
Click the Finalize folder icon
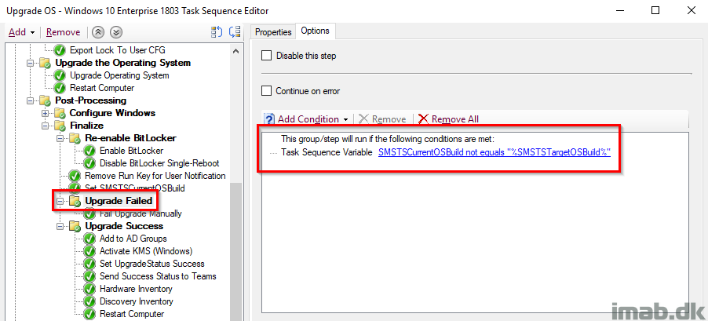click(x=60, y=126)
